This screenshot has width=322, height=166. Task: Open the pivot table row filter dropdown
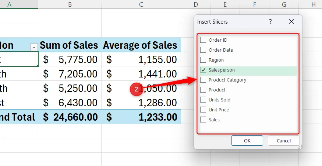34,48
